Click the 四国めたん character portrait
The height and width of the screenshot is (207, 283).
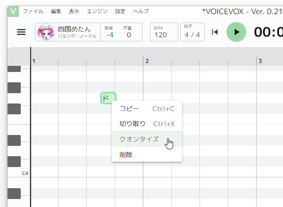coord(46,32)
